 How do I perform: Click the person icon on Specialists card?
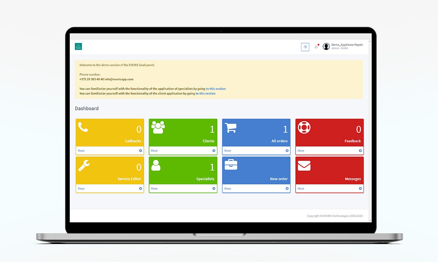click(x=156, y=165)
